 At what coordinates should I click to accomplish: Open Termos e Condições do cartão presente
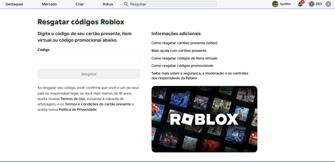pos(98,104)
